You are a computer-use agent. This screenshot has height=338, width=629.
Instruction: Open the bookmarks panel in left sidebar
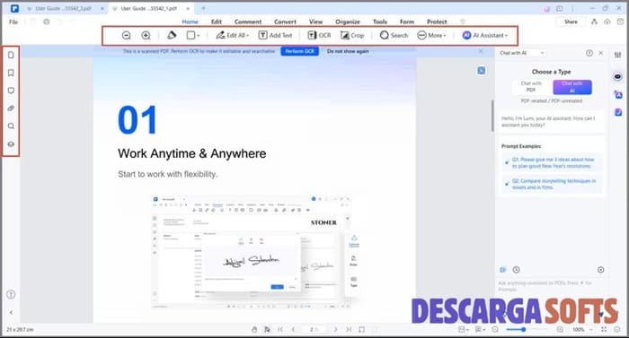(11, 73)
